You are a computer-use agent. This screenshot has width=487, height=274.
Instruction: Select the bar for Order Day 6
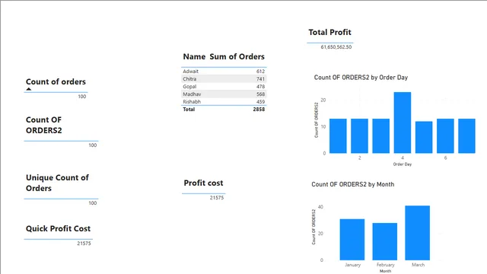(x=445, y=135)
